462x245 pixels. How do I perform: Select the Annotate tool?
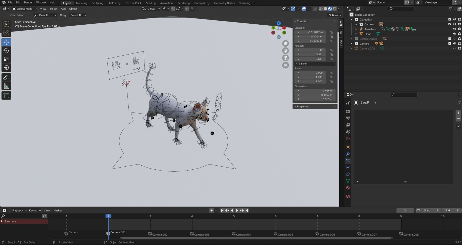(6, 77)
